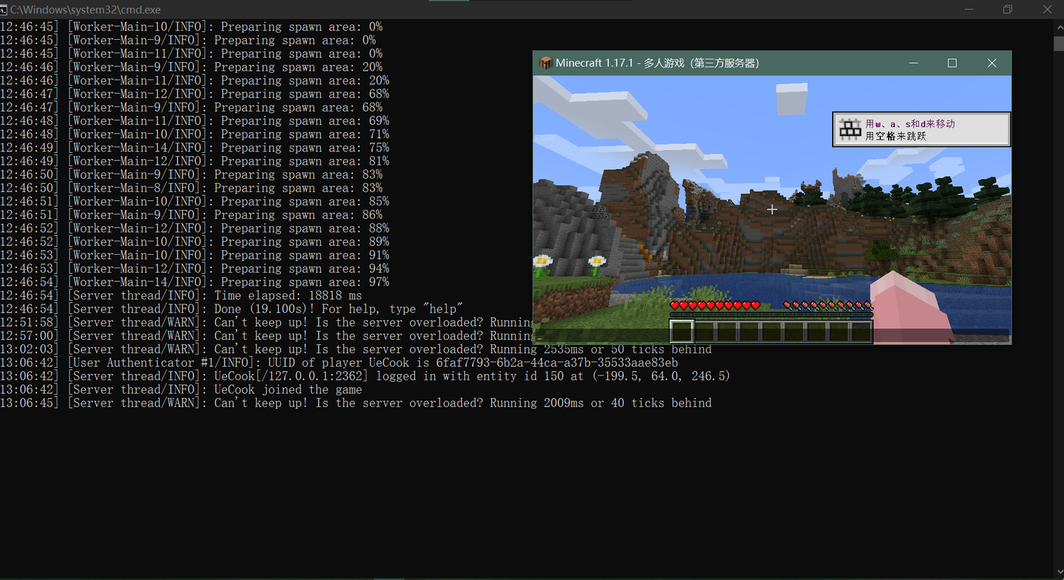The height and width of the screenshot is (580, 1064).
Task: Click the scrollbar on the console window
Action: [1059, 44]
